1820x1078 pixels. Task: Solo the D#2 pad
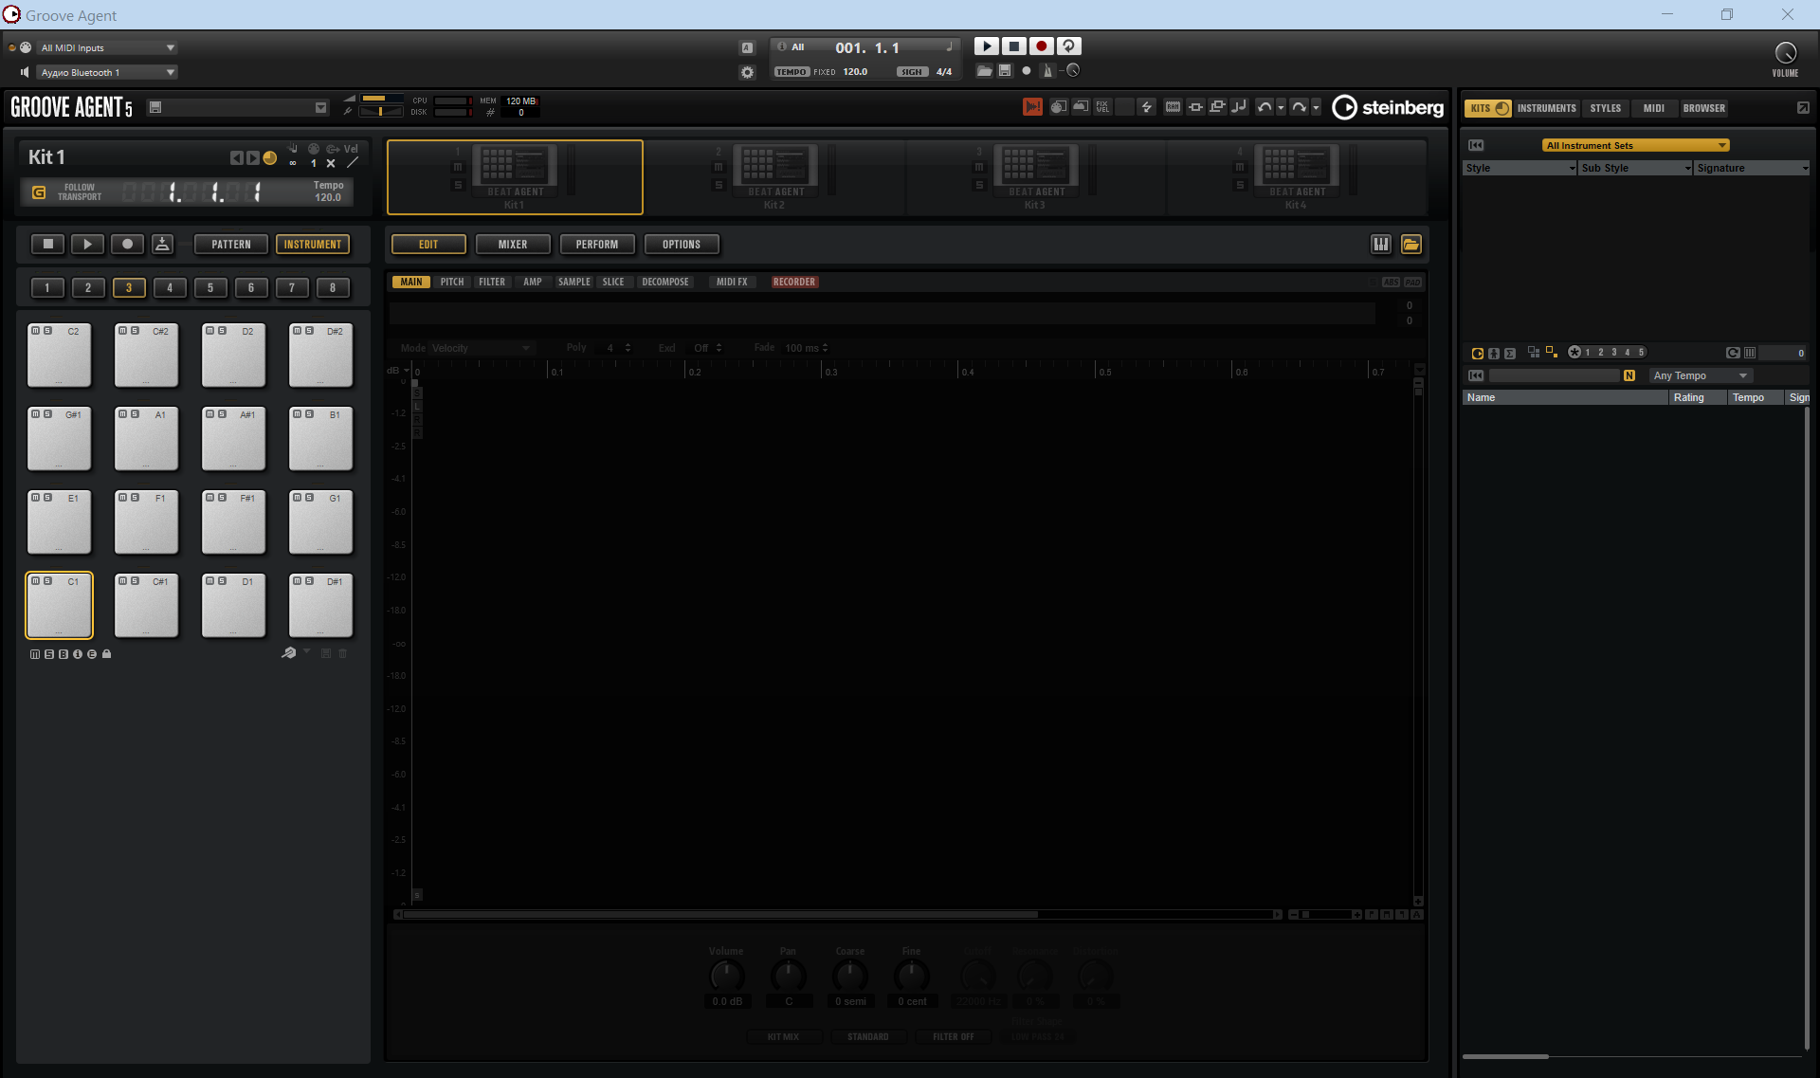[309, 331]
